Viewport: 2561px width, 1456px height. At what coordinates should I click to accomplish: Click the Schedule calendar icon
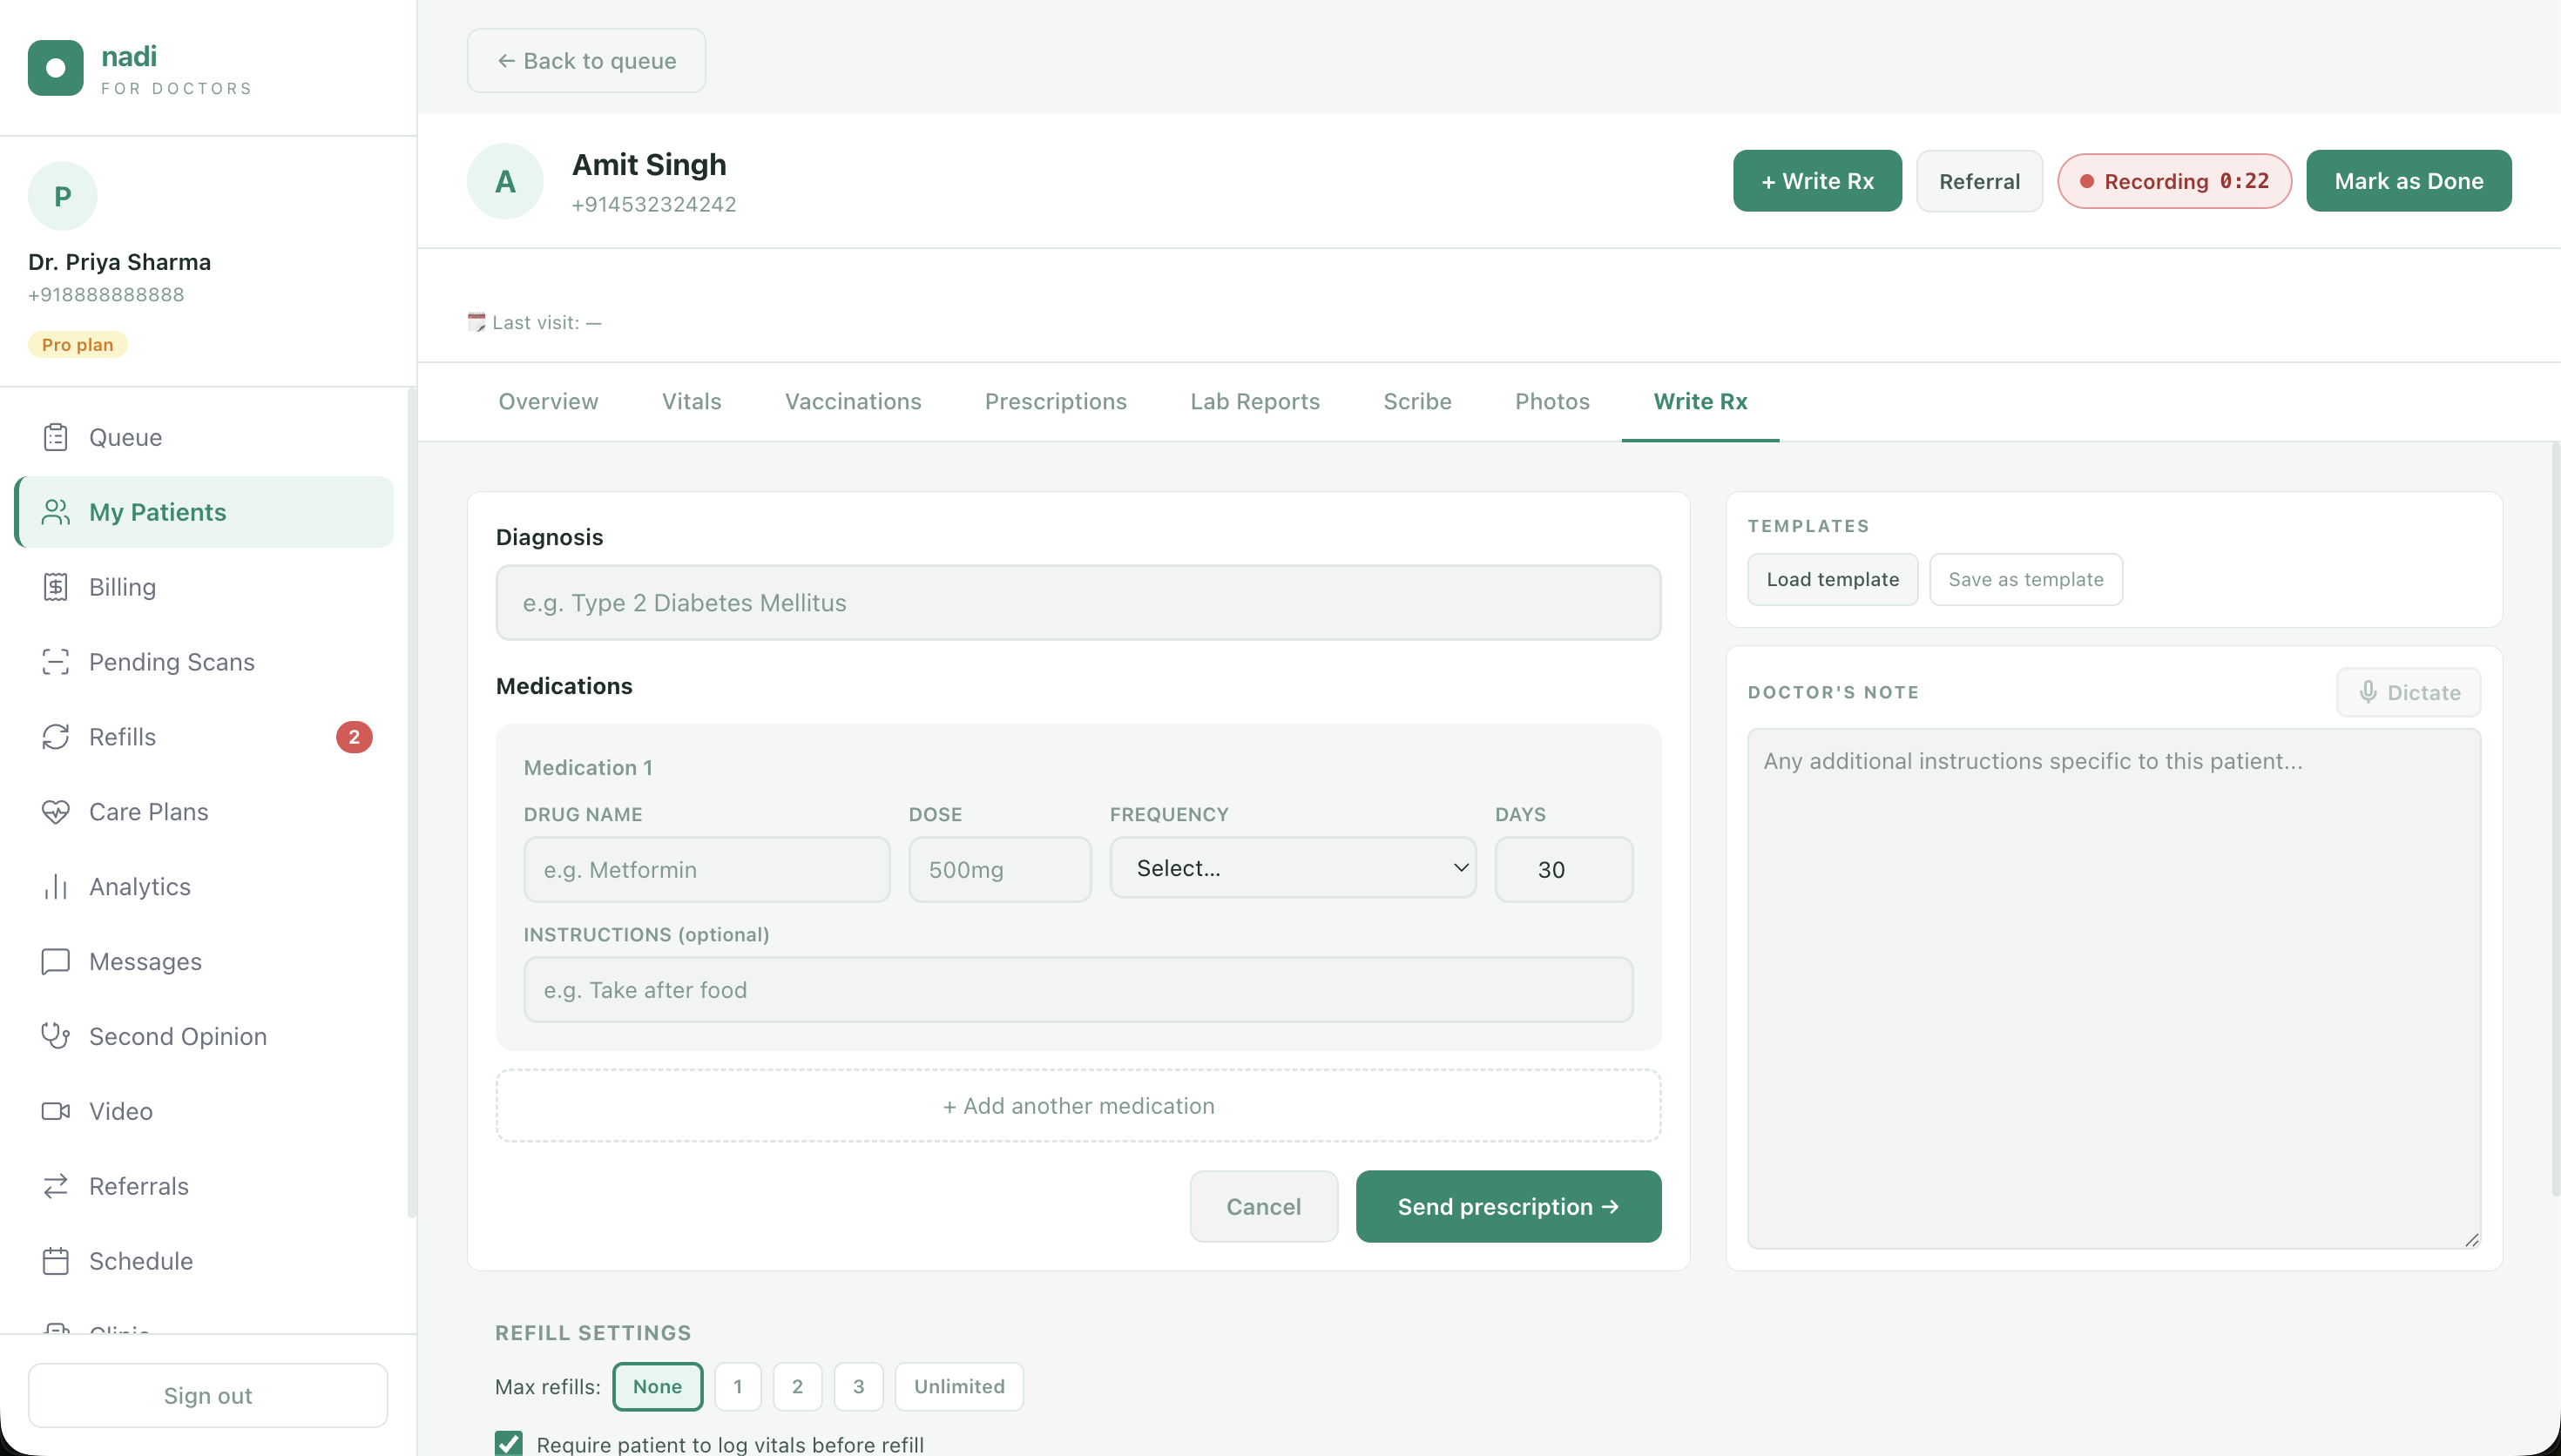pos(56,1261)
